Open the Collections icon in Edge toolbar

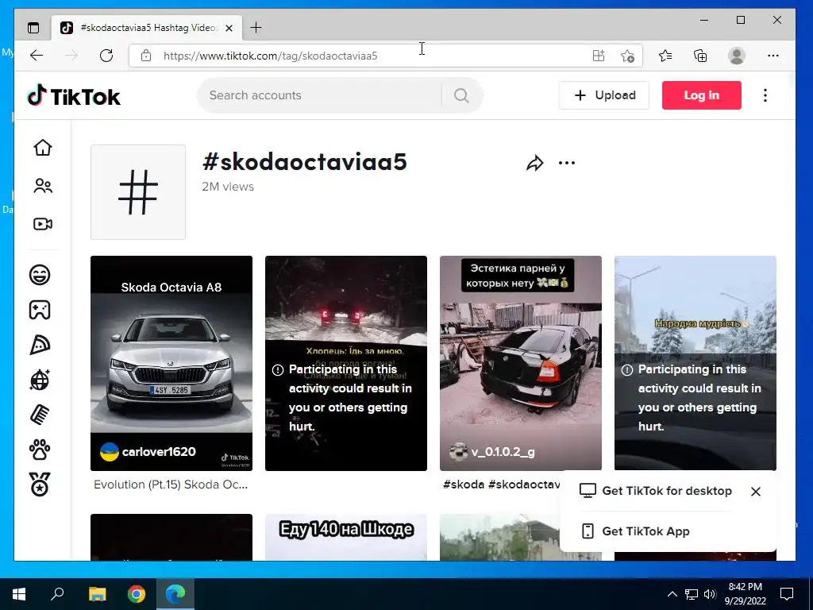[700, 56]
